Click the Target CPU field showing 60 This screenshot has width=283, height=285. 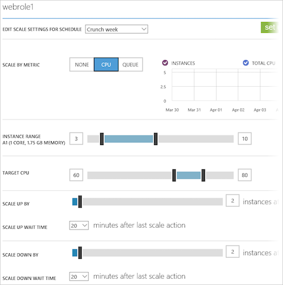[76, 175]
